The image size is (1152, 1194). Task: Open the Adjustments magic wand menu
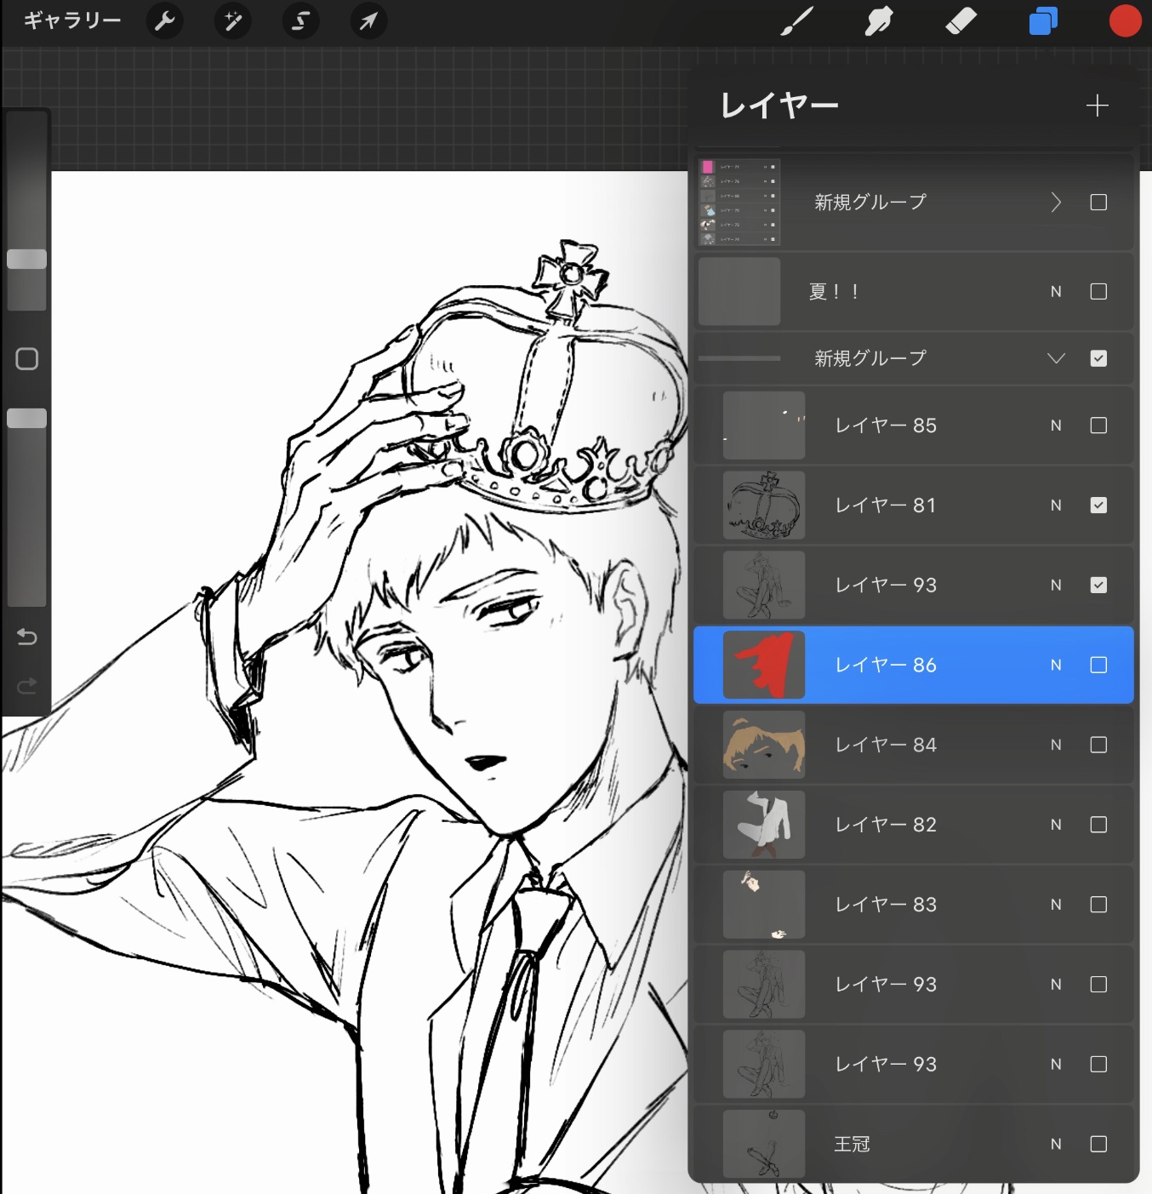click(x=232, y=21)
